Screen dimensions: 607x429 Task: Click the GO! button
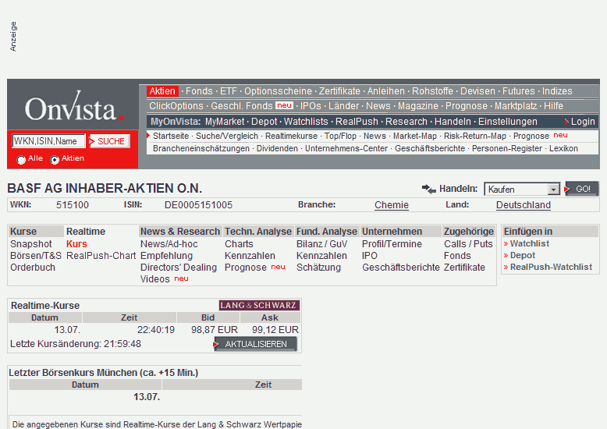point(581,189)
